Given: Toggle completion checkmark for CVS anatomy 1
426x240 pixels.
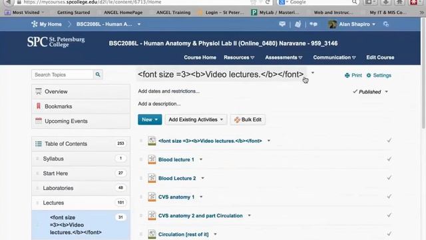Looking at the screenshot, I should pos(389,196).
